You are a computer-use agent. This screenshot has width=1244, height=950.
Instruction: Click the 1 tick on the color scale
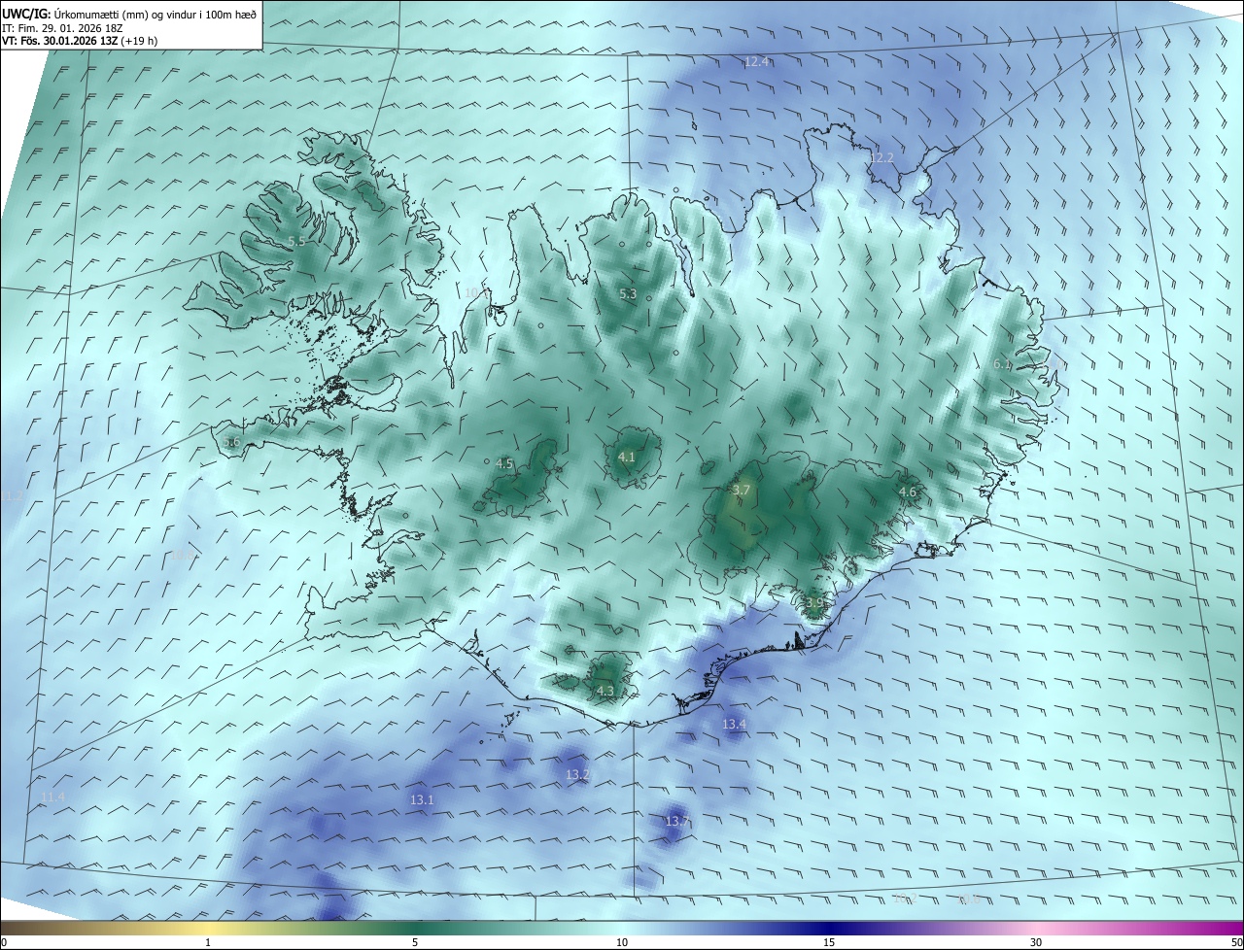208,942
